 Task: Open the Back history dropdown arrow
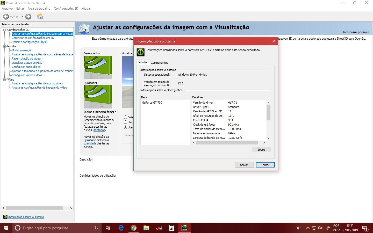(x=22, y=17)
